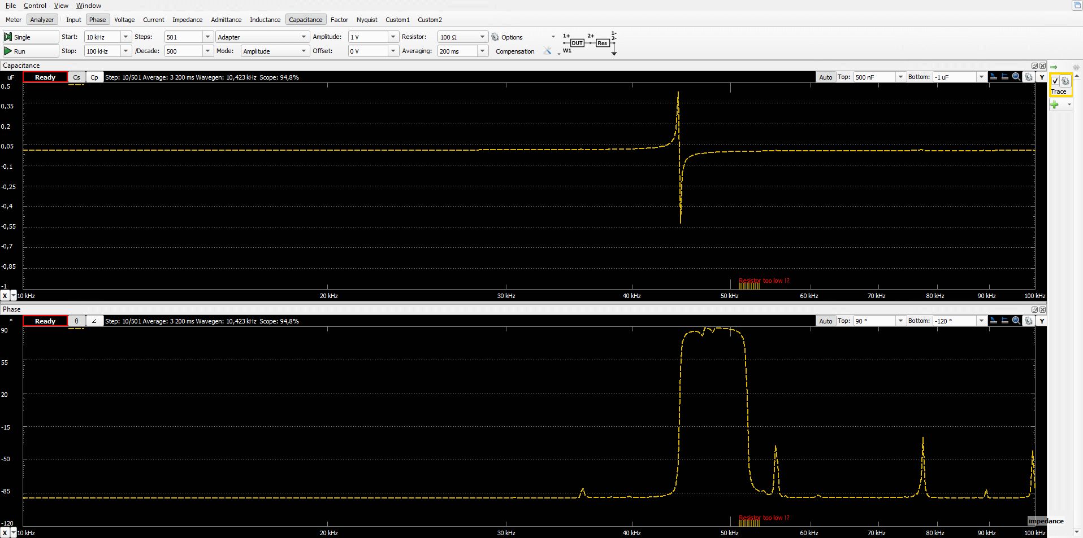Toggle Phase view in toolbar
The height and width of the screenshot is (538, 1083).
pyautogui.click(x=97, y=20)
